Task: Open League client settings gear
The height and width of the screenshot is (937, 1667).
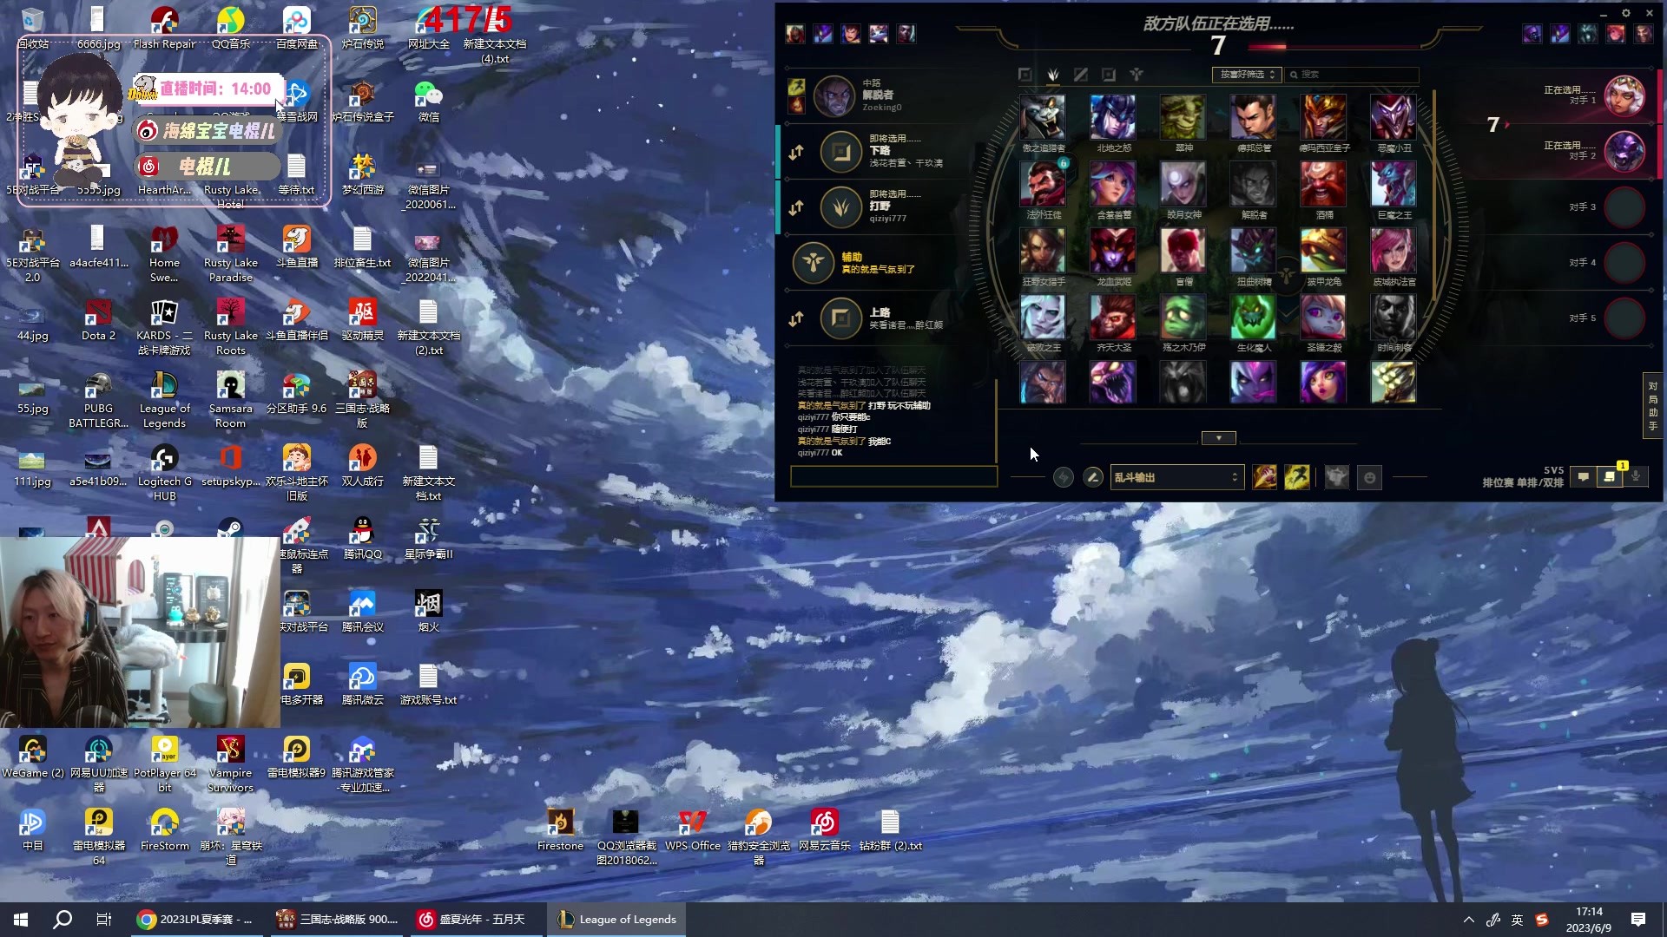Action: point(1626,13)
